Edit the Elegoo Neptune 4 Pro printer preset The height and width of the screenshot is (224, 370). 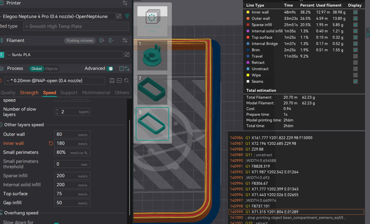pos(119,16)
